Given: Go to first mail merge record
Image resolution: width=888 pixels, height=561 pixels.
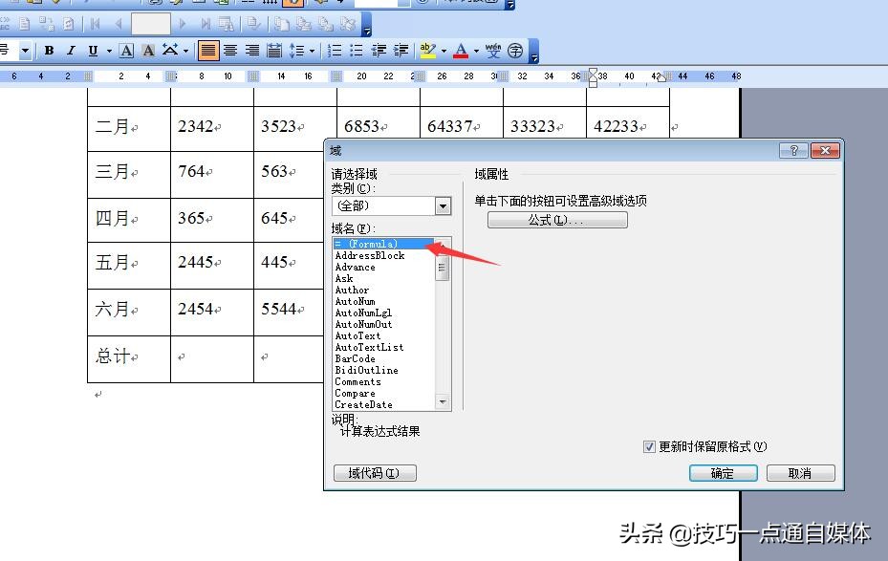Looking at the screenshot, I should point(95,24).
